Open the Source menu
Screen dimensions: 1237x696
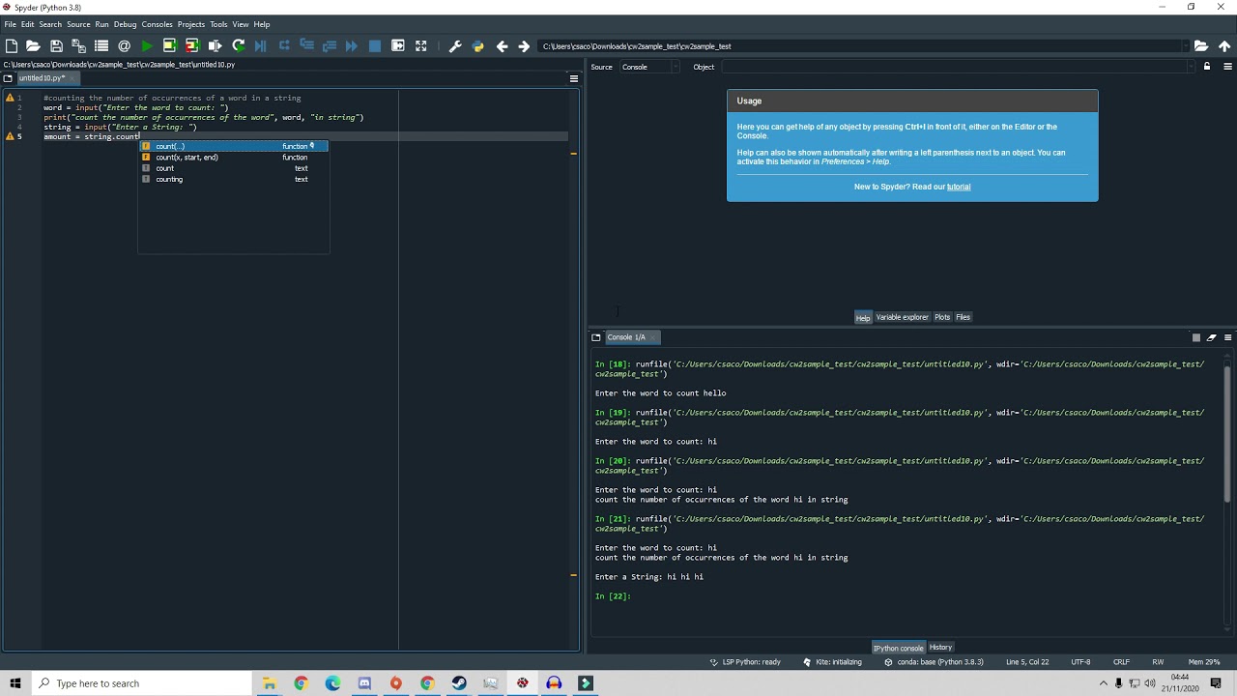(x=78, y=24)
